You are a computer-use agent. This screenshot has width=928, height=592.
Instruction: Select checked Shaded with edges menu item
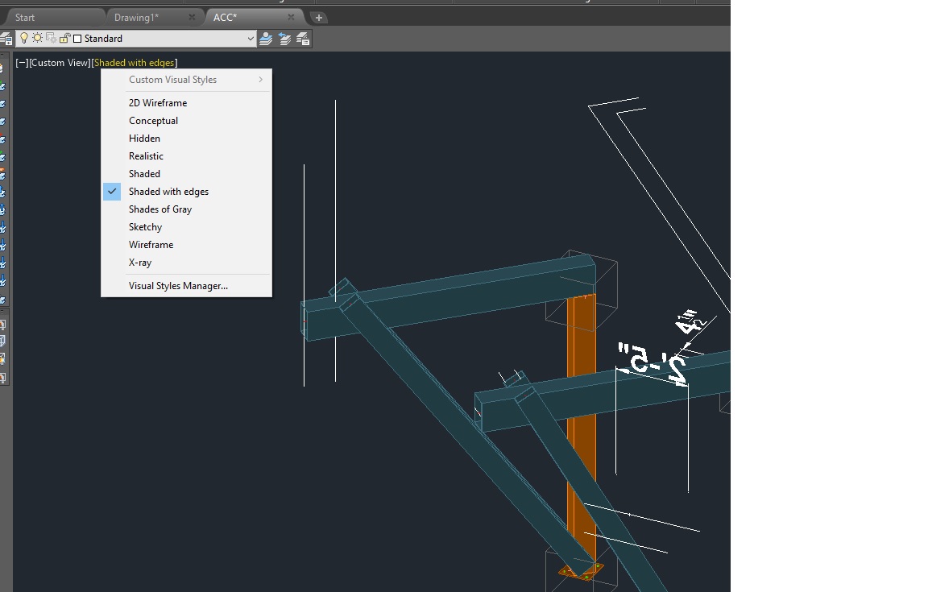(x=186, y=192)
